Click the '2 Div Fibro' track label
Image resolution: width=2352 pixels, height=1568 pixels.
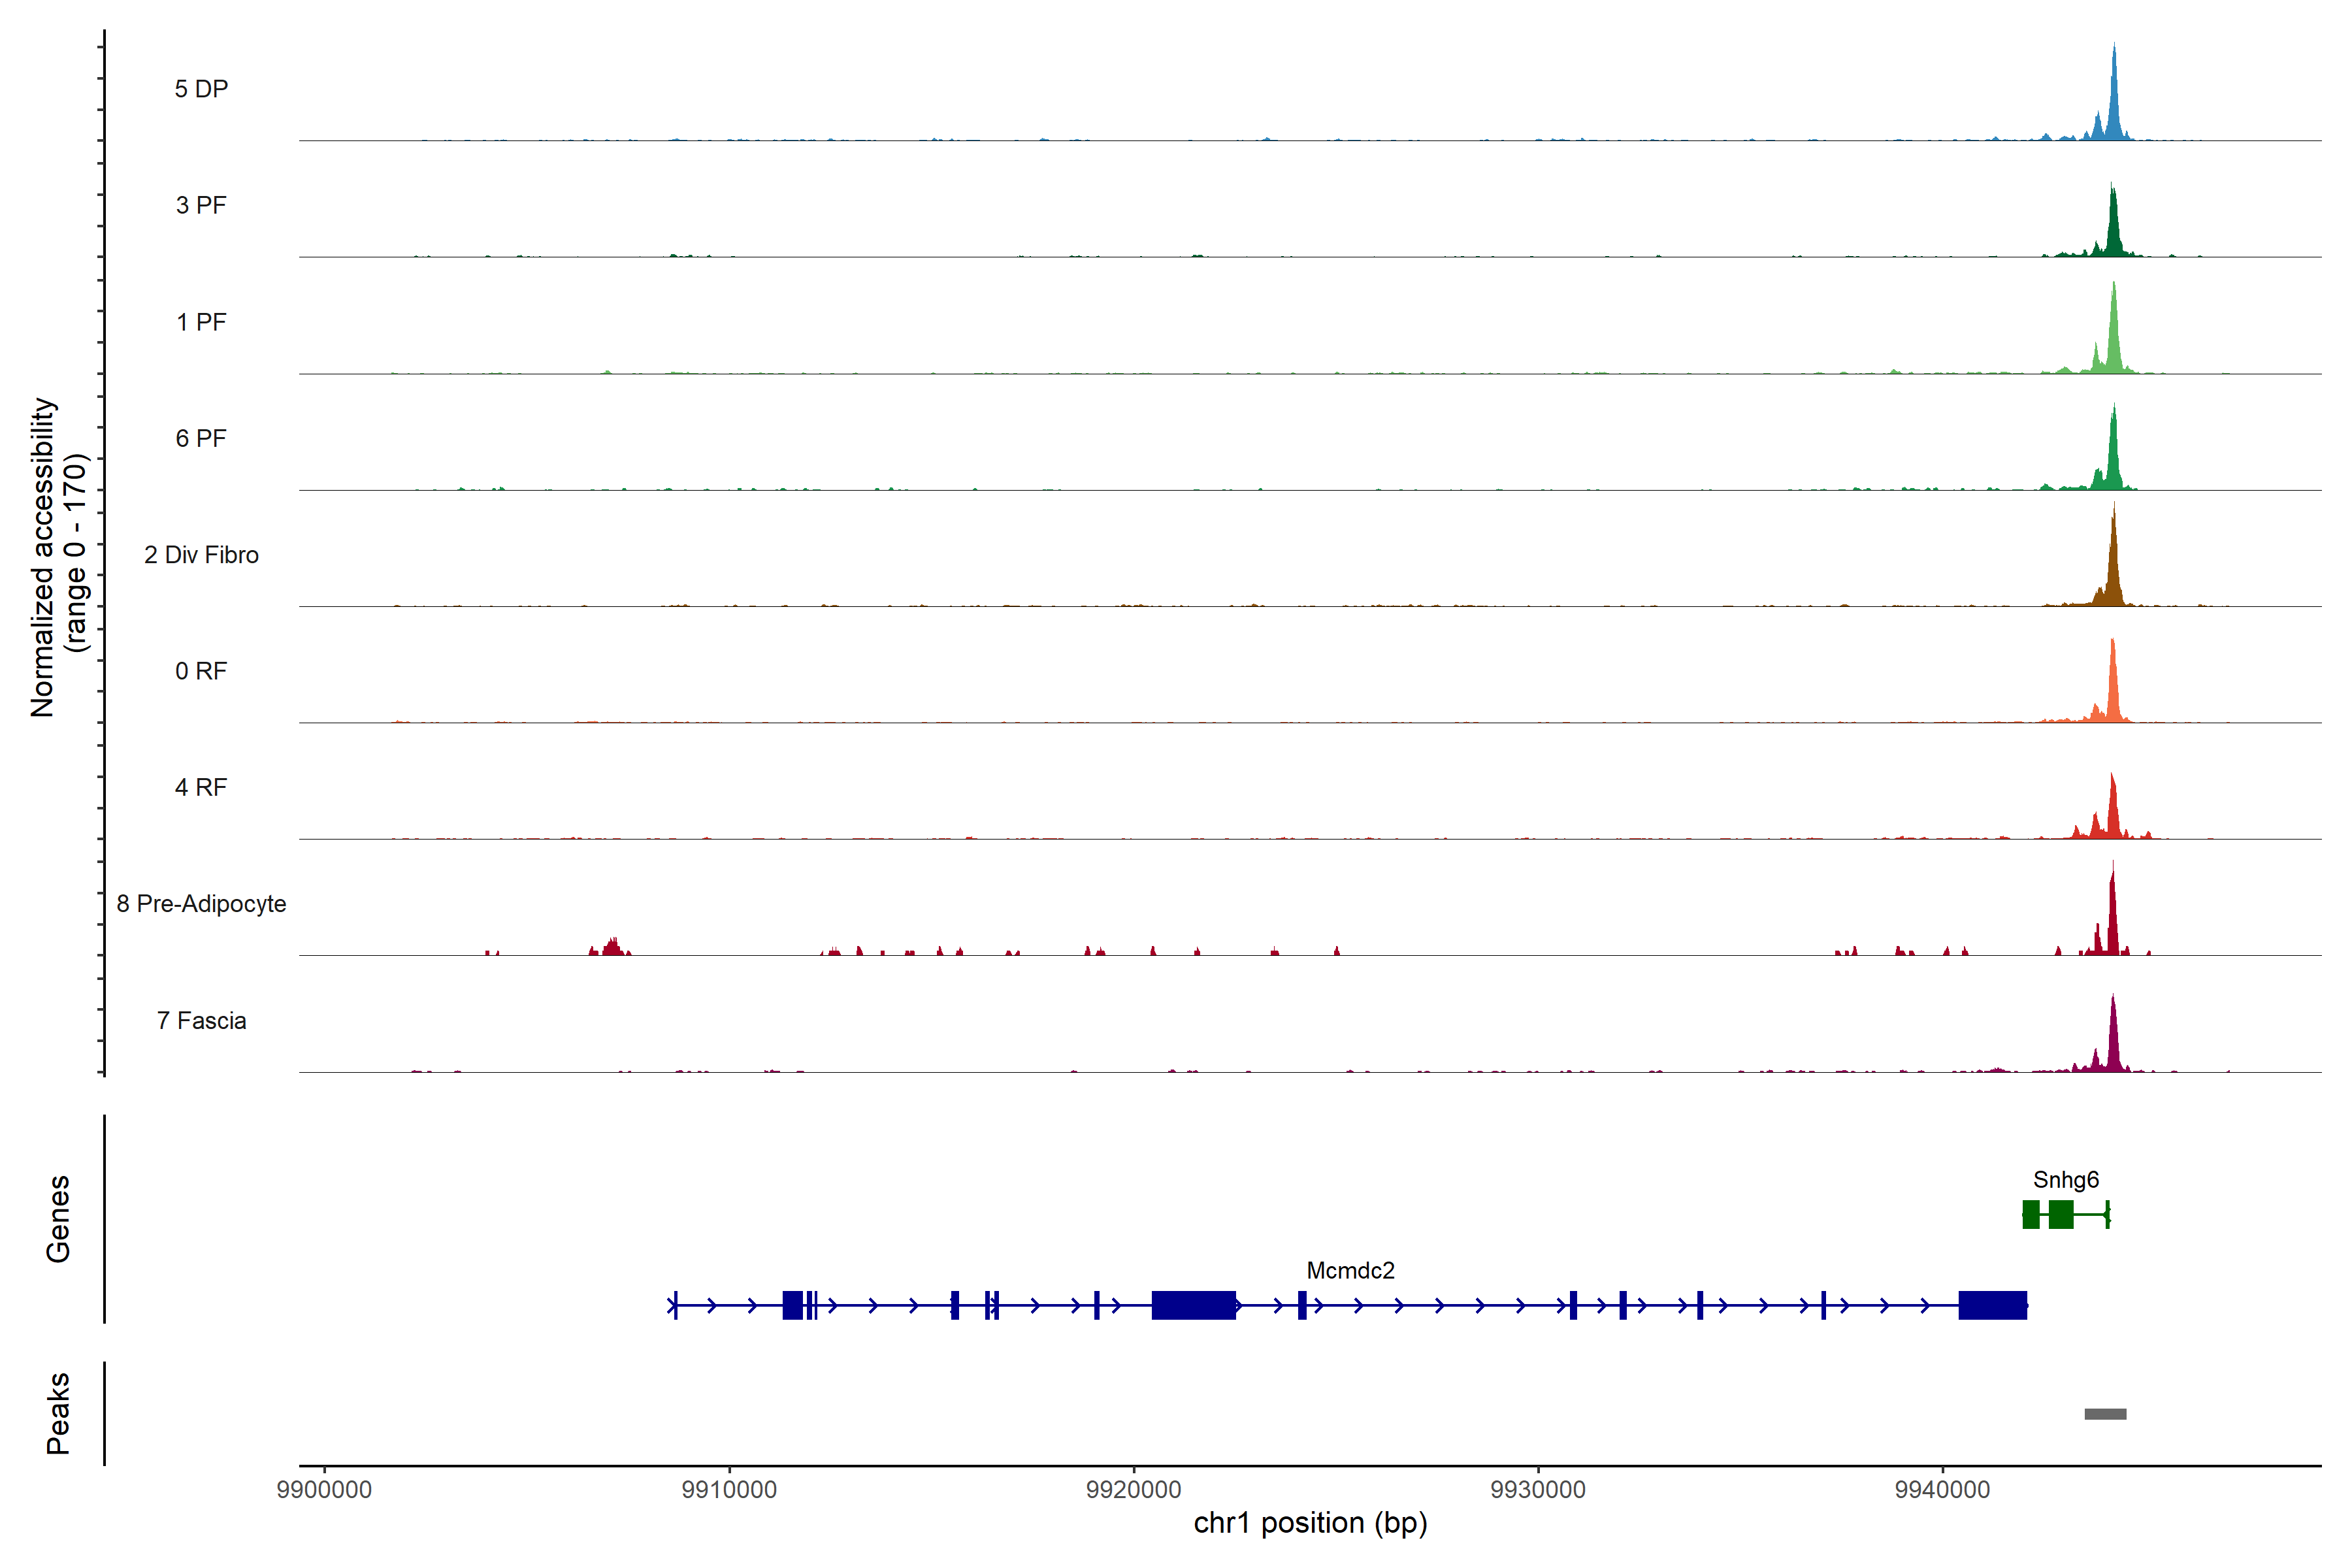201,555
